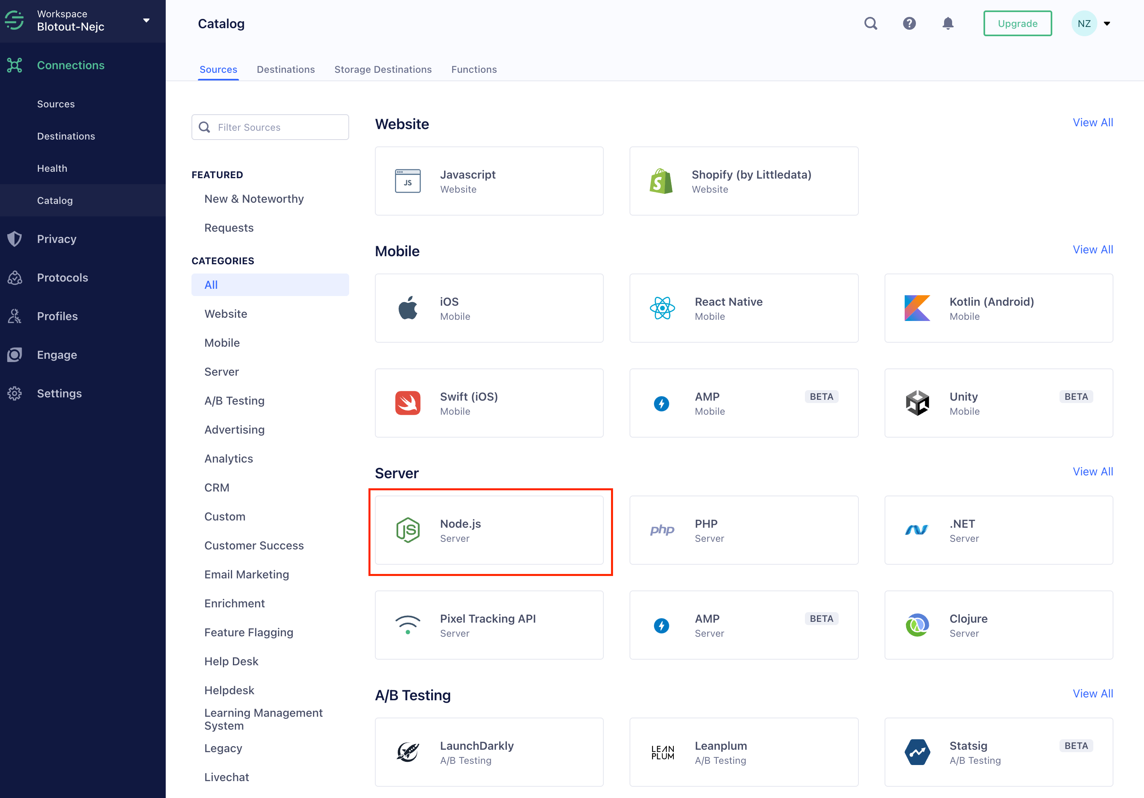Select the A/B Testing category filter
This screenshot has height=798, width=1144.
234,401
